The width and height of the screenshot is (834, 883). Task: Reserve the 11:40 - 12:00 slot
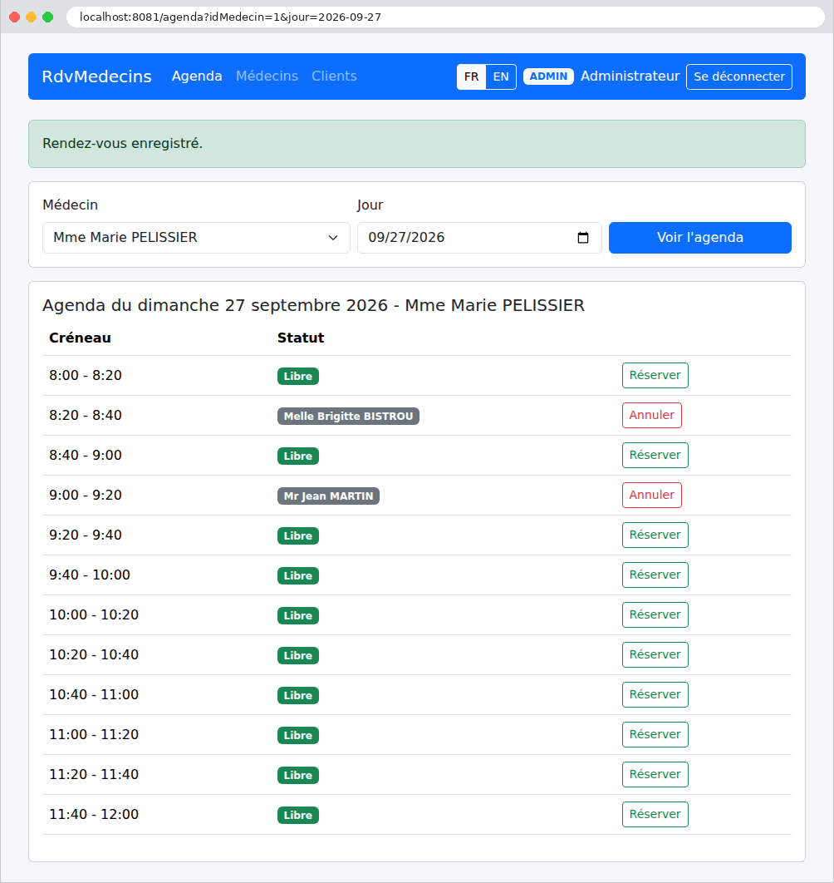point(655,814)
